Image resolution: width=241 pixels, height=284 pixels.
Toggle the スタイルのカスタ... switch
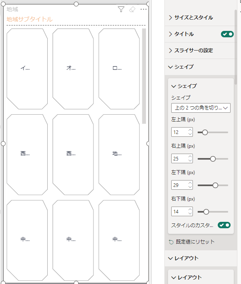[224, 225]
